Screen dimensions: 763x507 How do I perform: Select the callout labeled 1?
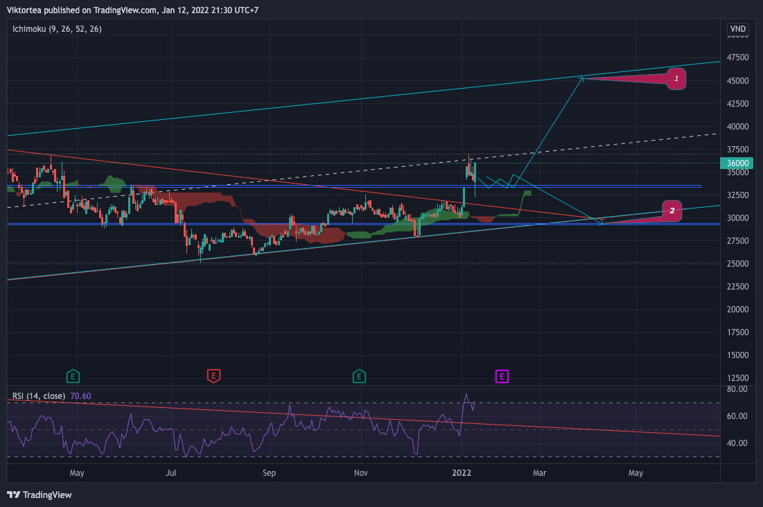pos(676,78)
